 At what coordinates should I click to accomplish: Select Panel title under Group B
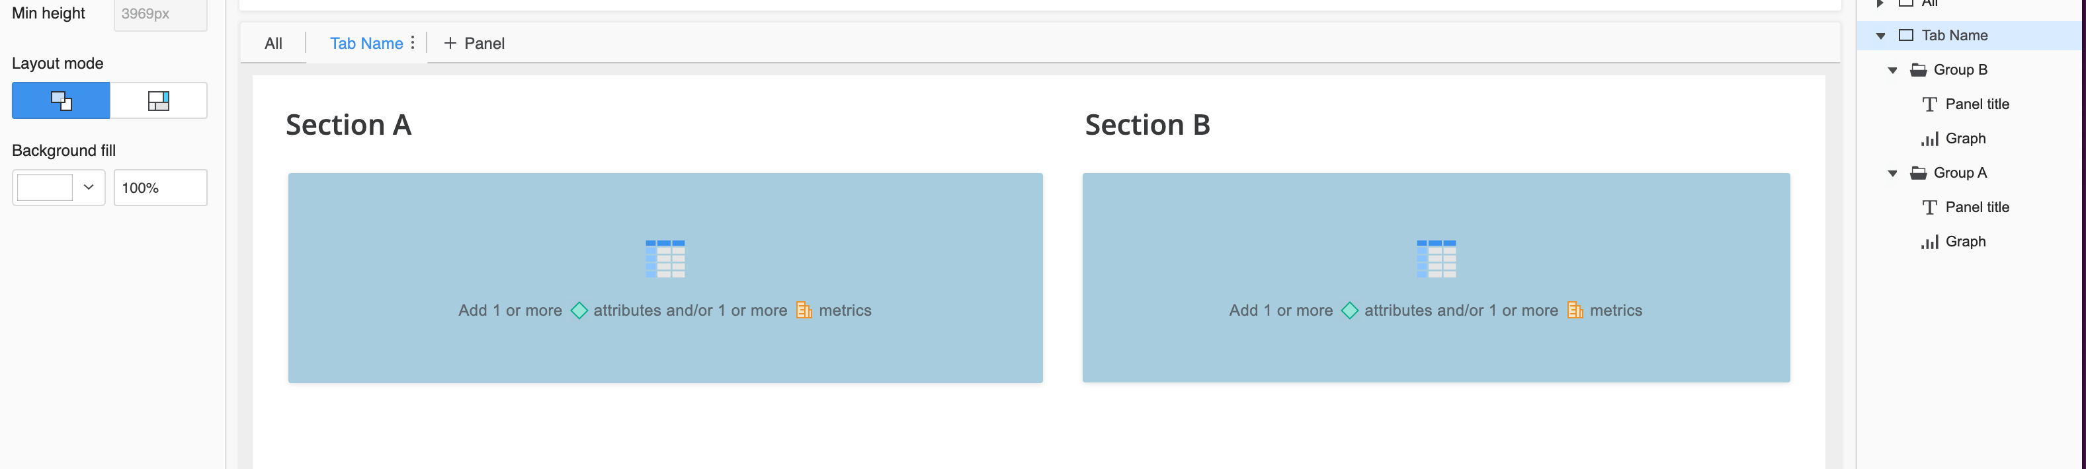[1978, 104]
